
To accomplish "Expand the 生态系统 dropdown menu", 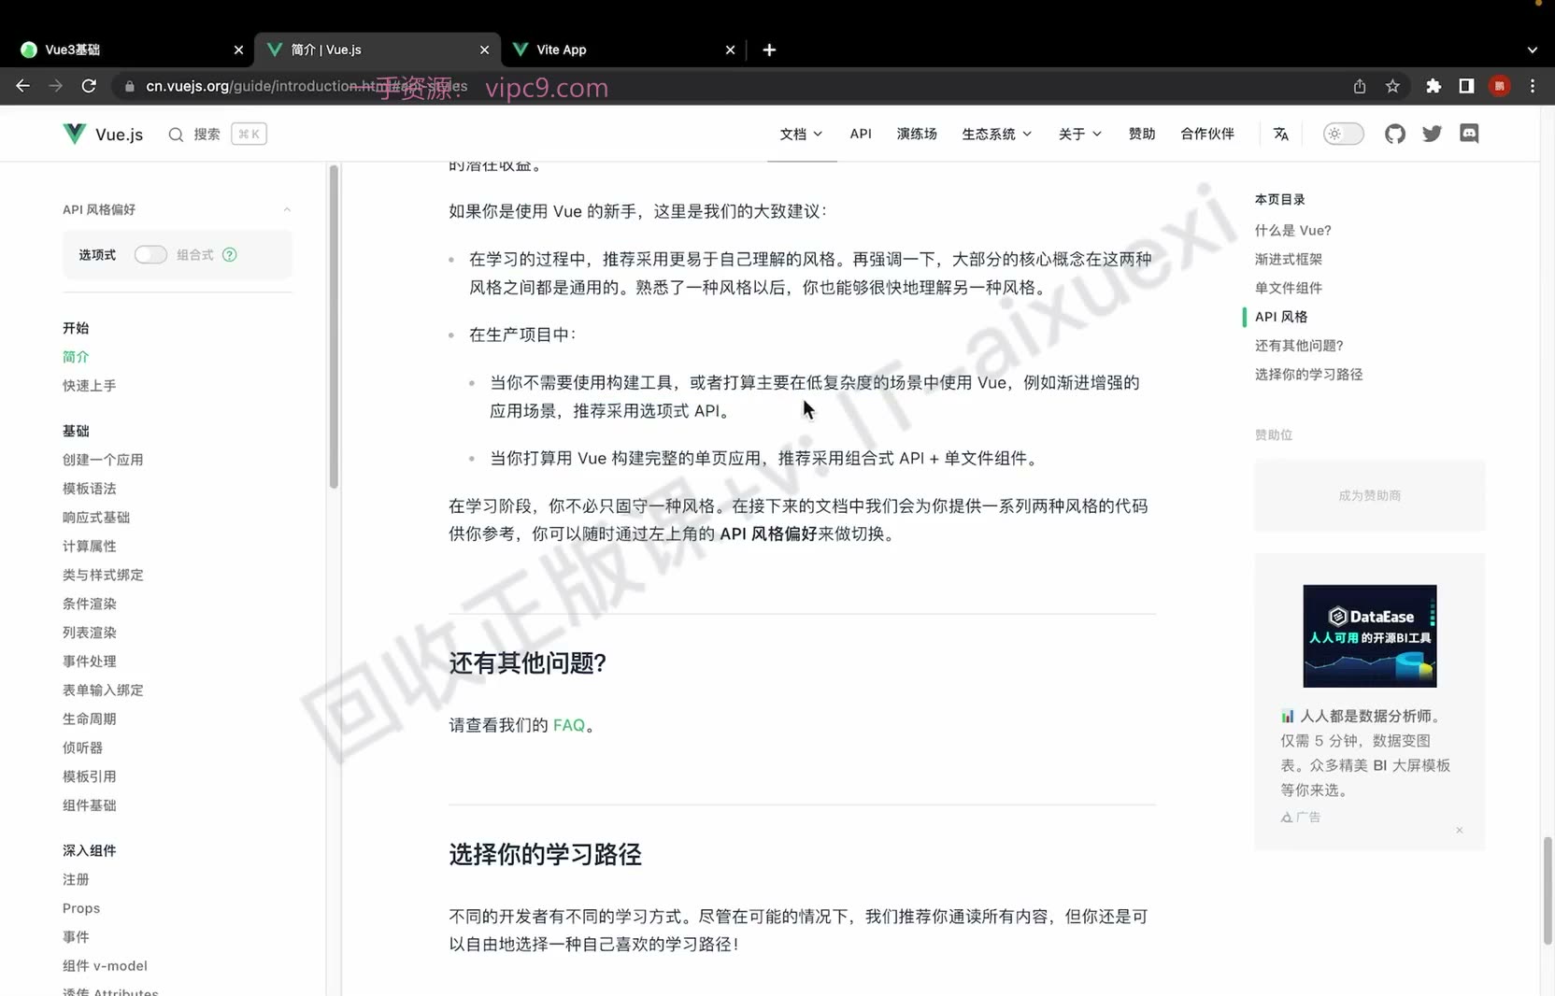I will point(997,134).
